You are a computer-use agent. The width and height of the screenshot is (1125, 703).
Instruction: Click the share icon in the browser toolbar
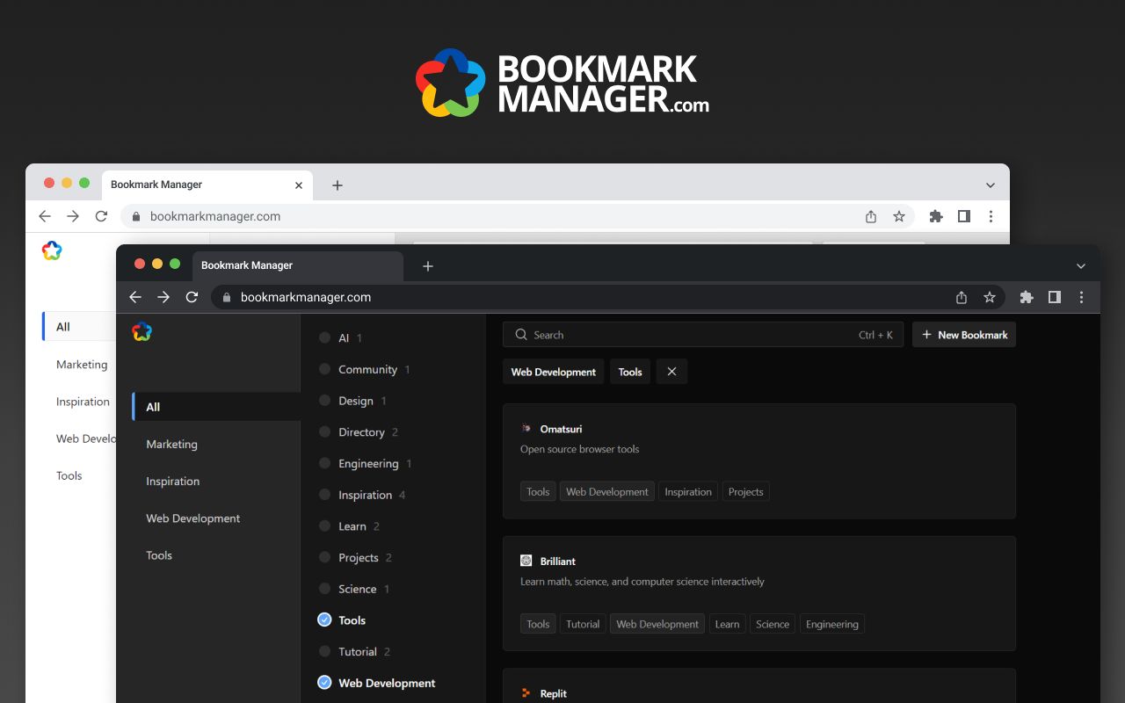tap(961, 297)
